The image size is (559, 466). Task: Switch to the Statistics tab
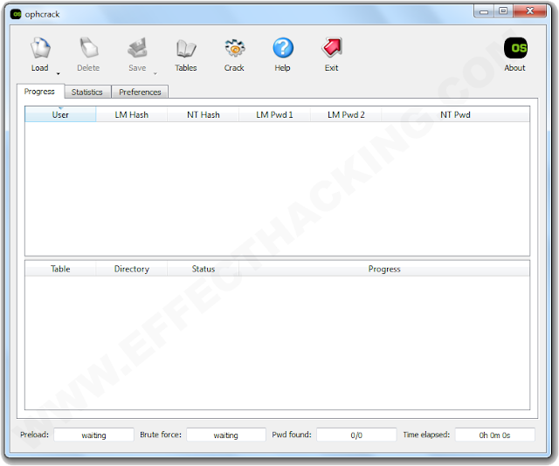tap(87, 92)
